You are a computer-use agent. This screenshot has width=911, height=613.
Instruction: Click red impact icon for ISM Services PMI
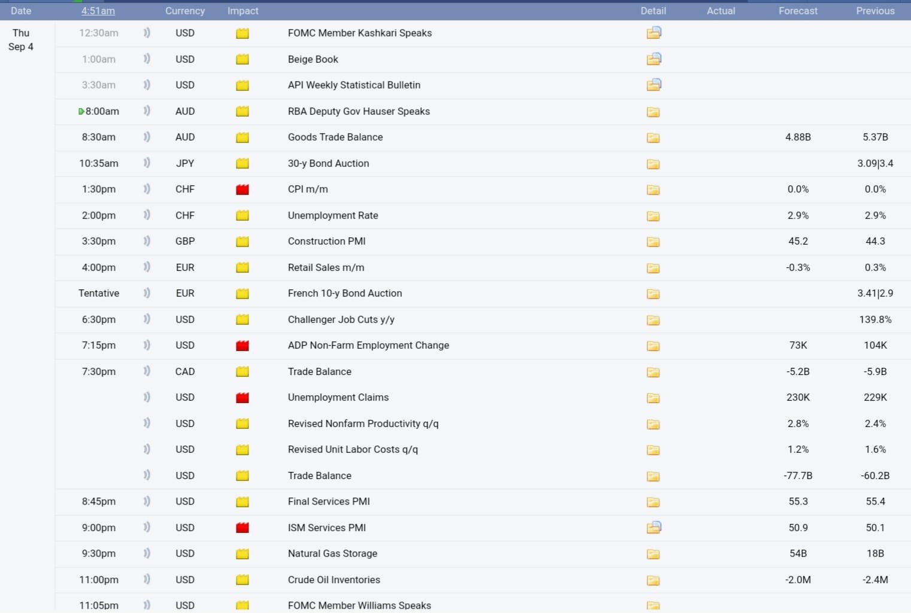[242, 527]
